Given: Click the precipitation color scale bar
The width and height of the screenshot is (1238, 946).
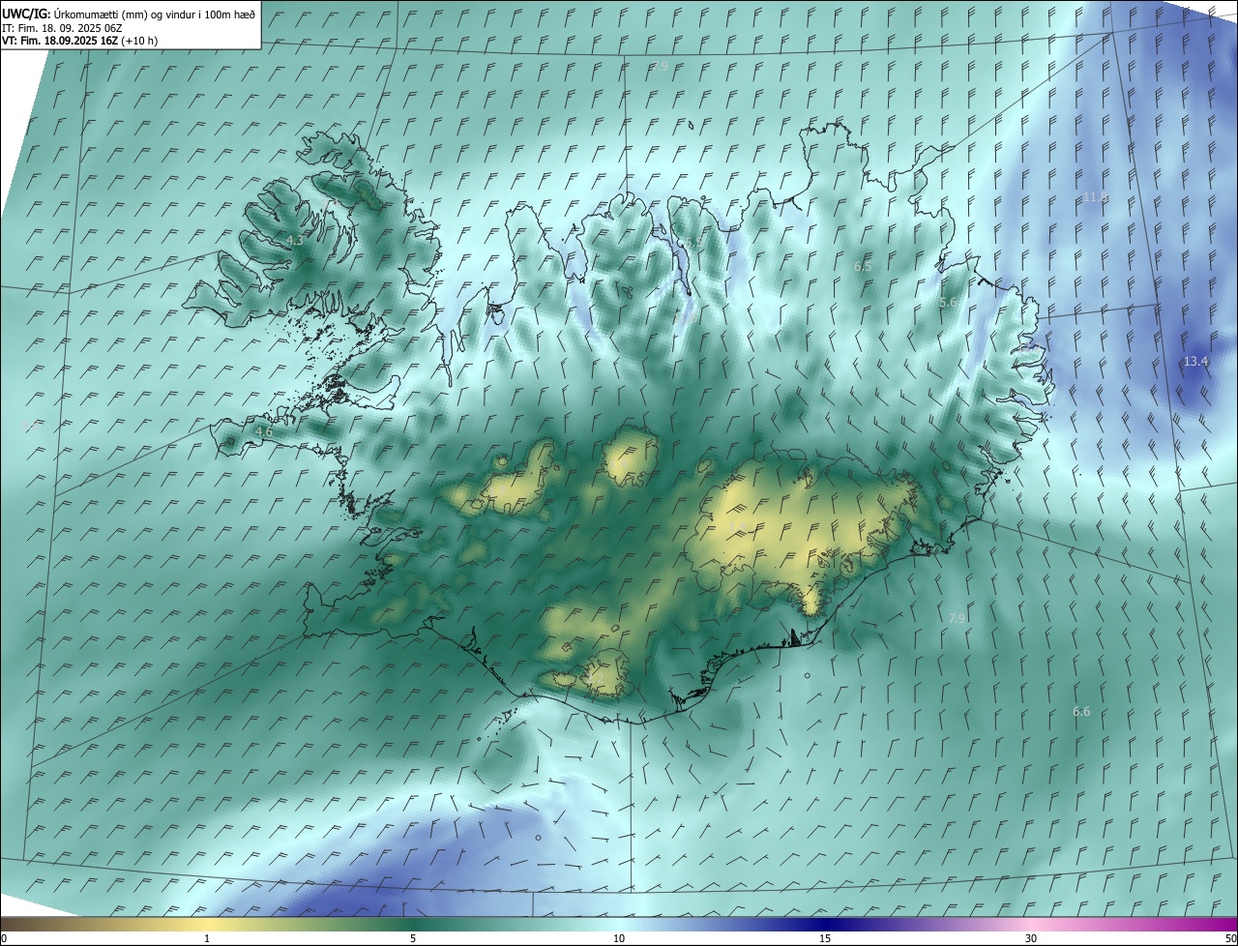Looking at the screenshot, I should 619,925.
